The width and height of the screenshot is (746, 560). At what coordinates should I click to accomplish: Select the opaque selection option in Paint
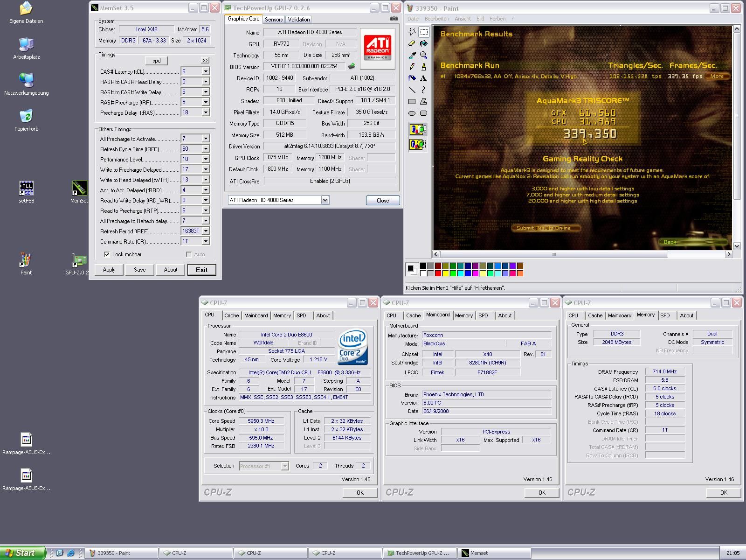pyautogui.click(x=418, y=130)
